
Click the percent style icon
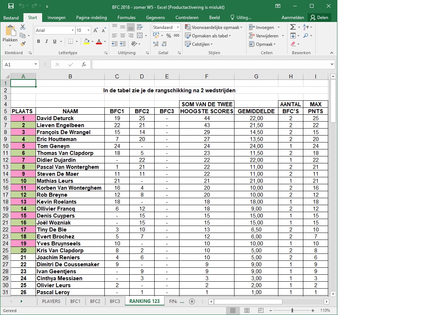[x=169, y=36]
